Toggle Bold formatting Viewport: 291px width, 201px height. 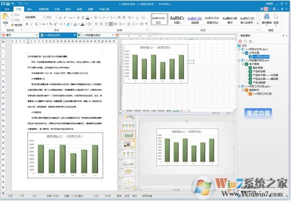[27, 24]
